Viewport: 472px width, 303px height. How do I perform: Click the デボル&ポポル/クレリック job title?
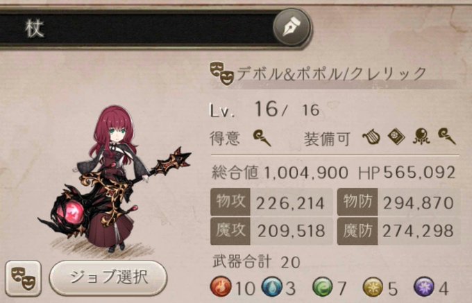pyautogui.click(x=331, y=73)
